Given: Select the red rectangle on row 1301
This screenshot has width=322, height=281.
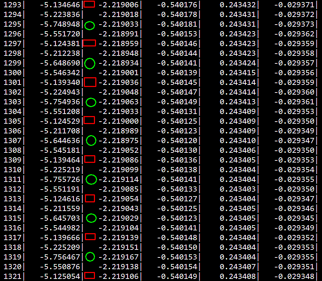Looking at the screenshot, I should (90, 82).
